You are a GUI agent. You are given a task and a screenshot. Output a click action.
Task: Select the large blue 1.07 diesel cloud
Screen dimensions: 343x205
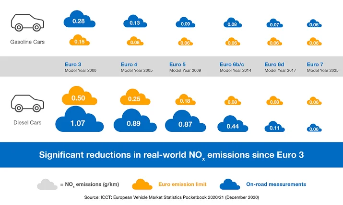coord(80,119)
